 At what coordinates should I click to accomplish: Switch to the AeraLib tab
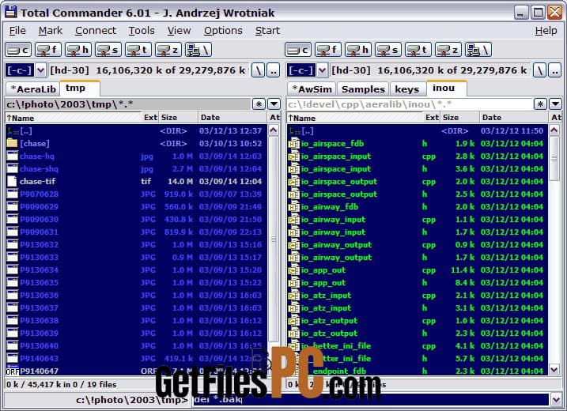(33, 89)
